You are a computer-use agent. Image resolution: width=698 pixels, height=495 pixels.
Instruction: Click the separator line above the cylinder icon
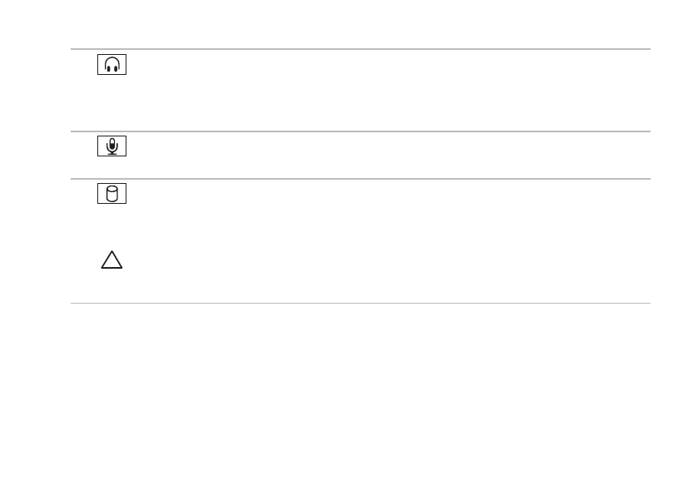pos(360,179)
